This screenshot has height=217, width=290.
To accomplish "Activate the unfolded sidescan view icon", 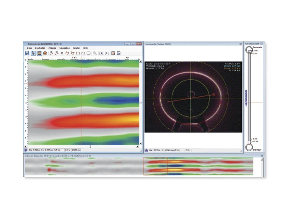I will [x=39, y=53].
